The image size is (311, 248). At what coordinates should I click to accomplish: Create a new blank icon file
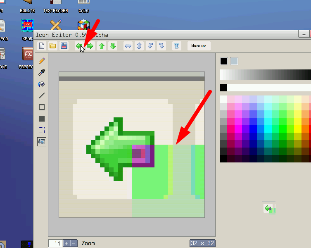41,46
